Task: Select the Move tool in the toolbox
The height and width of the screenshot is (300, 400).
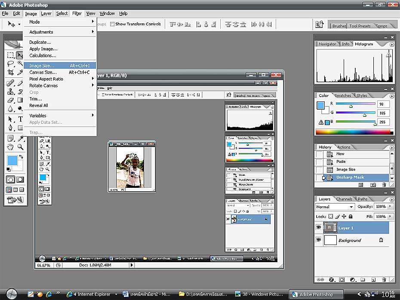Action: (x=20, y=55)
